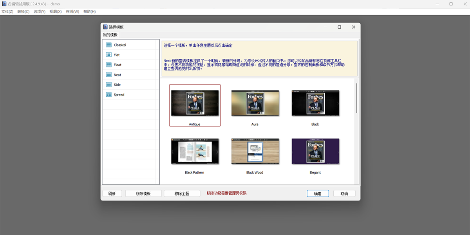
Task: Choose the Float template icon
Action: point(108,65)
